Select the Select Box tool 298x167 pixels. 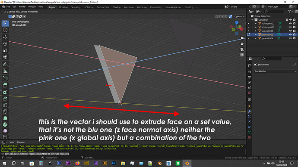(x=5, y=24)
